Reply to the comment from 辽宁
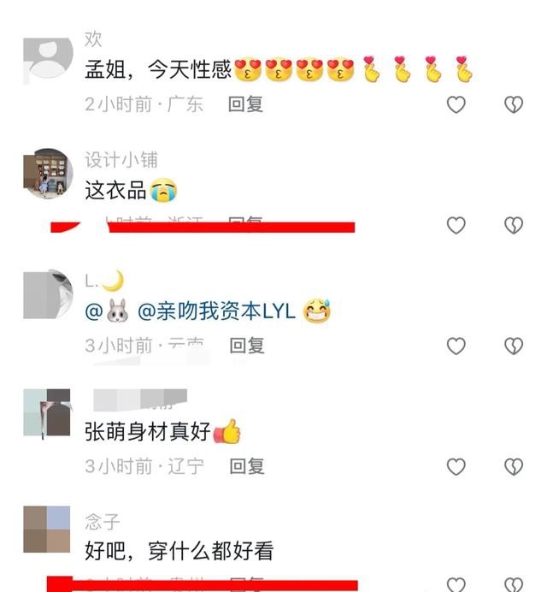Screen dimensions: 547x592 (247, 466)
